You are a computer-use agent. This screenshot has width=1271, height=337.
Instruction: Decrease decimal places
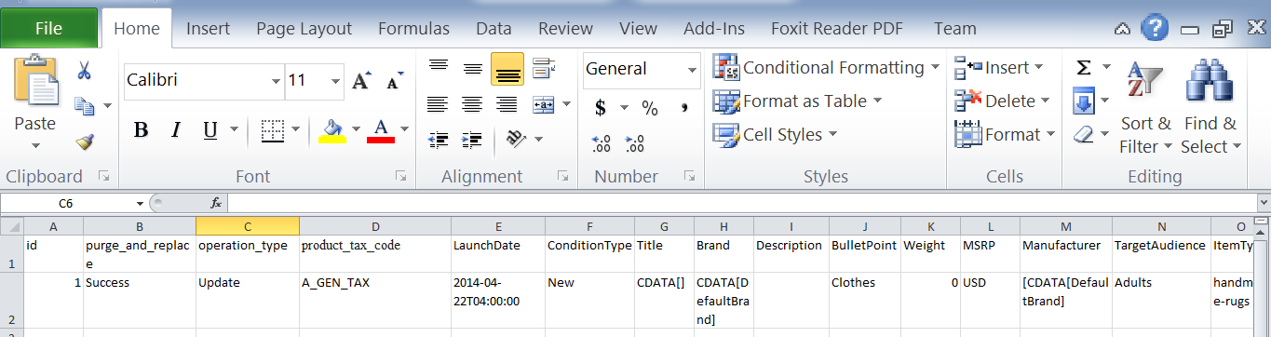[635, 143]
